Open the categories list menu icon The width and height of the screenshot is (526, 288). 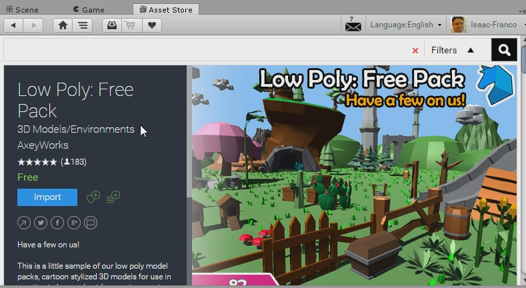83,25
